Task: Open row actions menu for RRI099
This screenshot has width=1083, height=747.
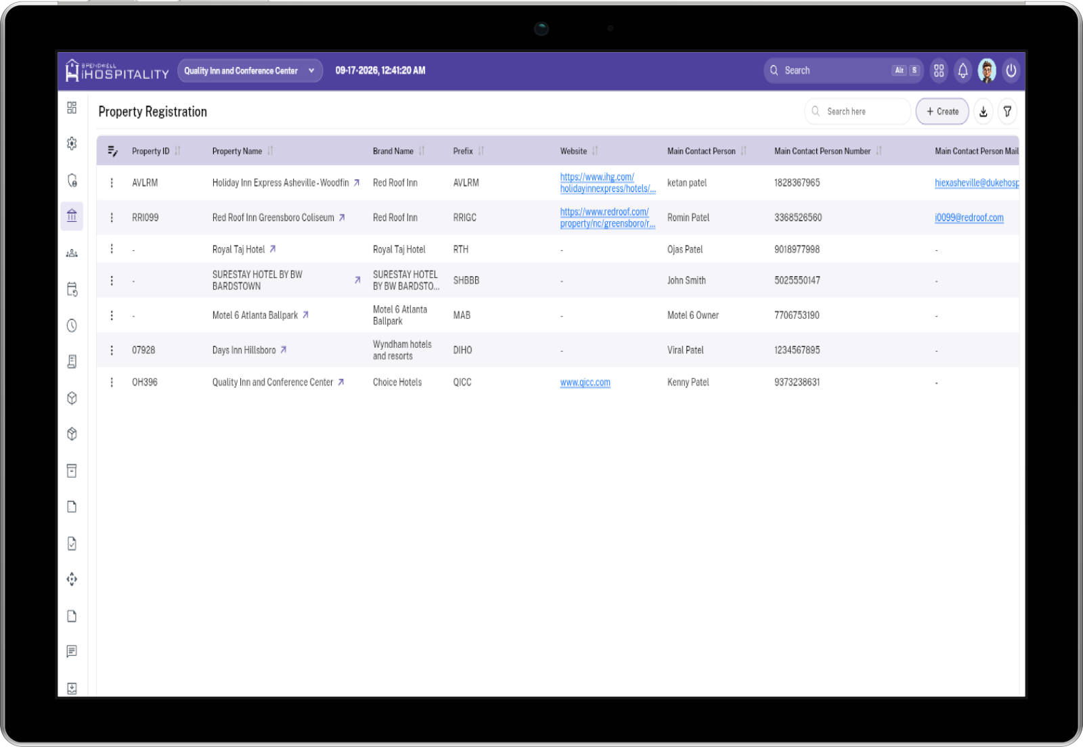Action: [112, 217]
